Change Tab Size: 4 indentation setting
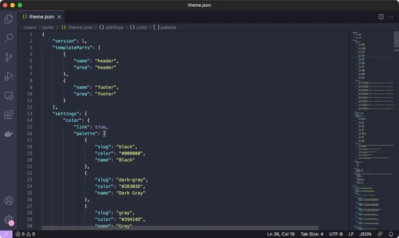Viewport: 399px width, 238px height. tap(312, 234)
